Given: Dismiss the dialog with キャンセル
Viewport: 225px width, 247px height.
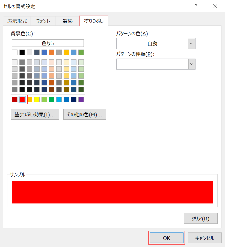Looking at the screenshot, I should [205, 238].
